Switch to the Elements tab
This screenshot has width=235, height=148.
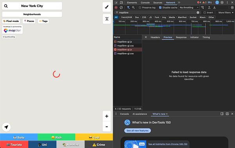pyautogui.click(x=132, y=3)
